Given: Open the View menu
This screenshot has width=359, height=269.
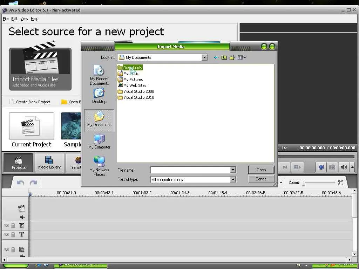Looking at the screenshot, I should tap(24, 19).
